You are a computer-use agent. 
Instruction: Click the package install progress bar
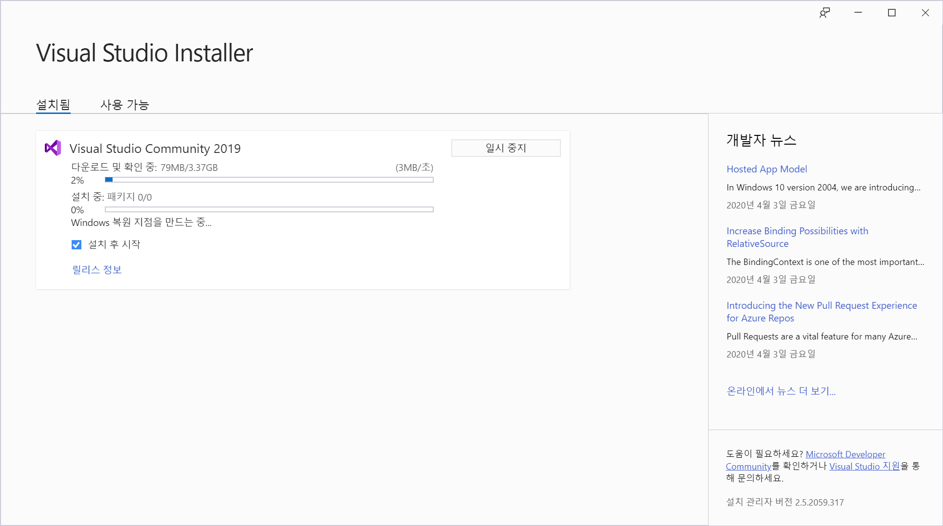pyautogui.click(x=269, y=209)
